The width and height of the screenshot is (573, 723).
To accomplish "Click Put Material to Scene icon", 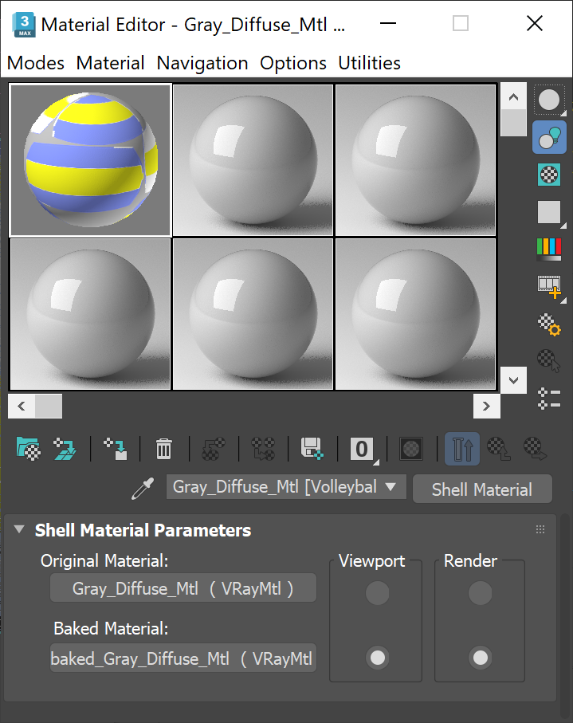I will (65, 449).
